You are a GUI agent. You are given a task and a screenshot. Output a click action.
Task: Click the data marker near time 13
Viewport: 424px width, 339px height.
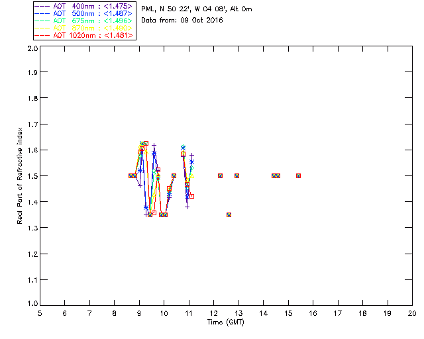tap(237, 175)
